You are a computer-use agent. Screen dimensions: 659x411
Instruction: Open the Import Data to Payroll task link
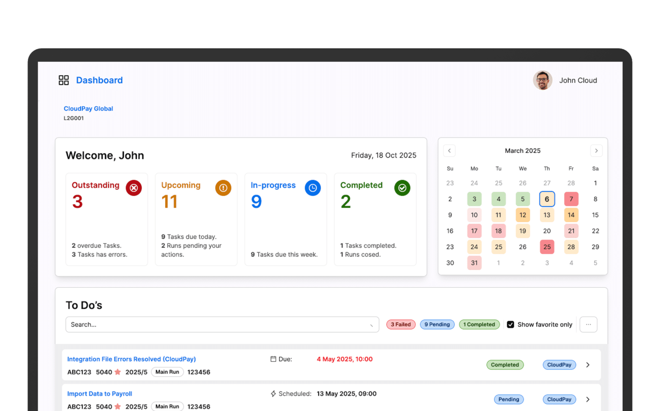(x=99, y=393)
